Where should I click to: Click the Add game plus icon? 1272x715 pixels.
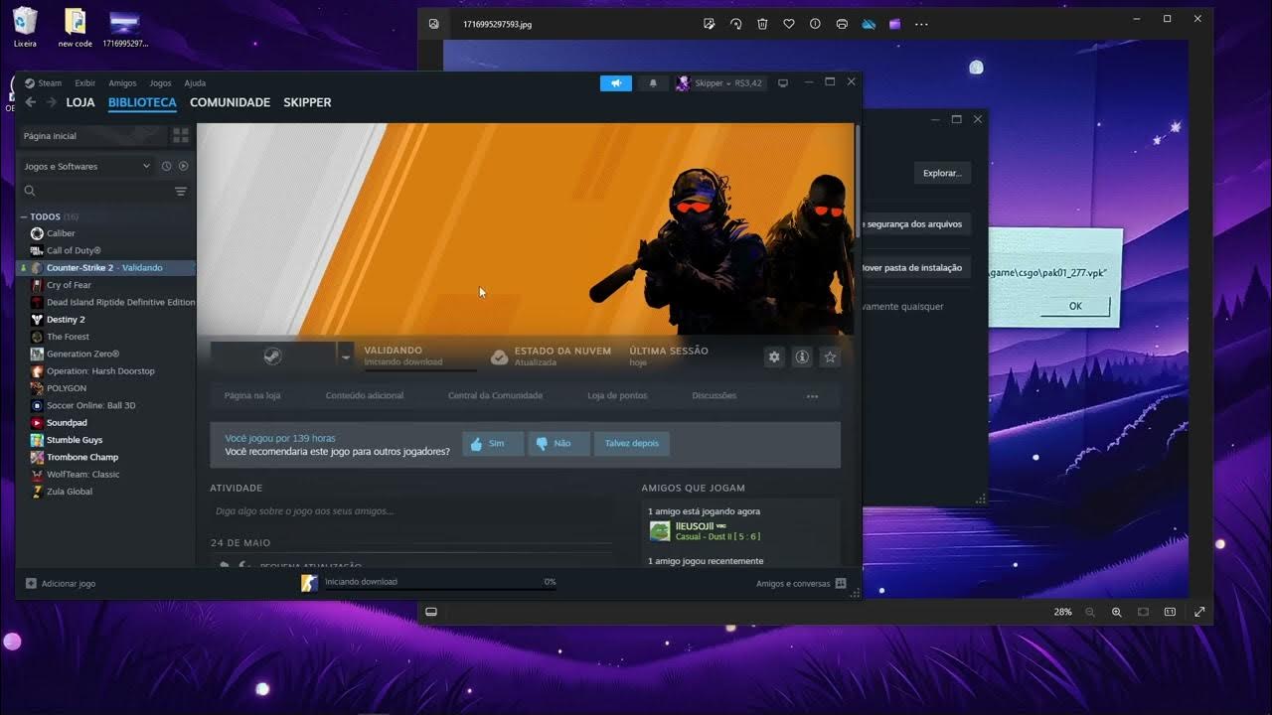[x=31, y=583]
